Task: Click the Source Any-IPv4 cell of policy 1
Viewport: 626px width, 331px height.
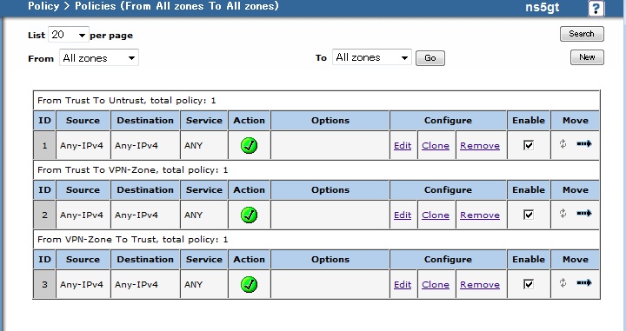Action: [83, 146]
